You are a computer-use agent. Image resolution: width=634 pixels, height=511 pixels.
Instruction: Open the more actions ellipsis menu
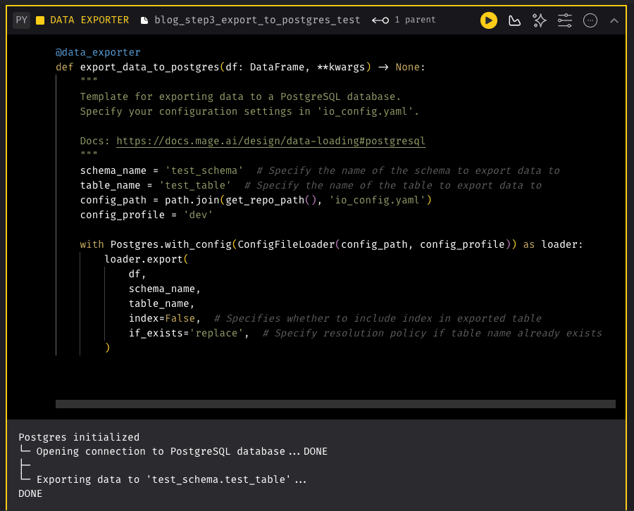pyautogui.click(x=590, y=20)
